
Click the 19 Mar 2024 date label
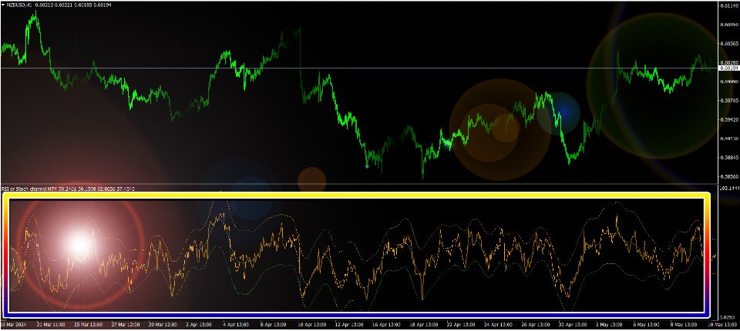pos(15,326)
